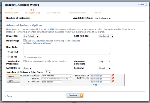This screenshot has height=103, width=150.
Task: Open the Kernel ID dropdown
Action: pos(31,36)
